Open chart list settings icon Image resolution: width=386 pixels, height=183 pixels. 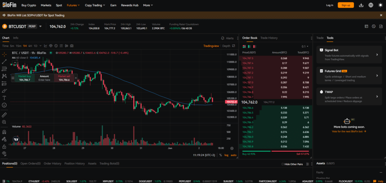(61, 46)
